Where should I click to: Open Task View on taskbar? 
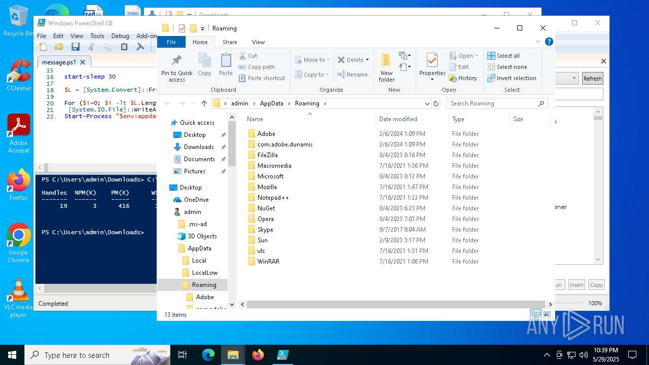tap(183, 355)
